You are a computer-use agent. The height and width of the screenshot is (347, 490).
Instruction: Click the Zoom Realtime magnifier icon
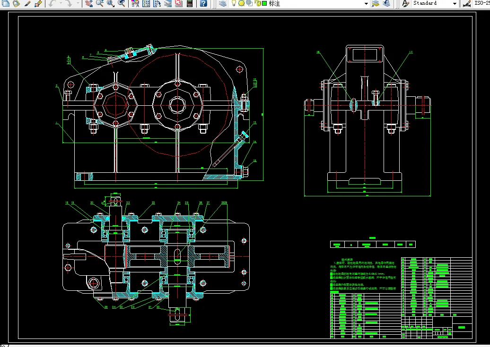pyautogui.click(x=100, y=3)
